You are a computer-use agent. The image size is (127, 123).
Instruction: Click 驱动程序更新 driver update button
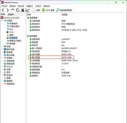64,10
